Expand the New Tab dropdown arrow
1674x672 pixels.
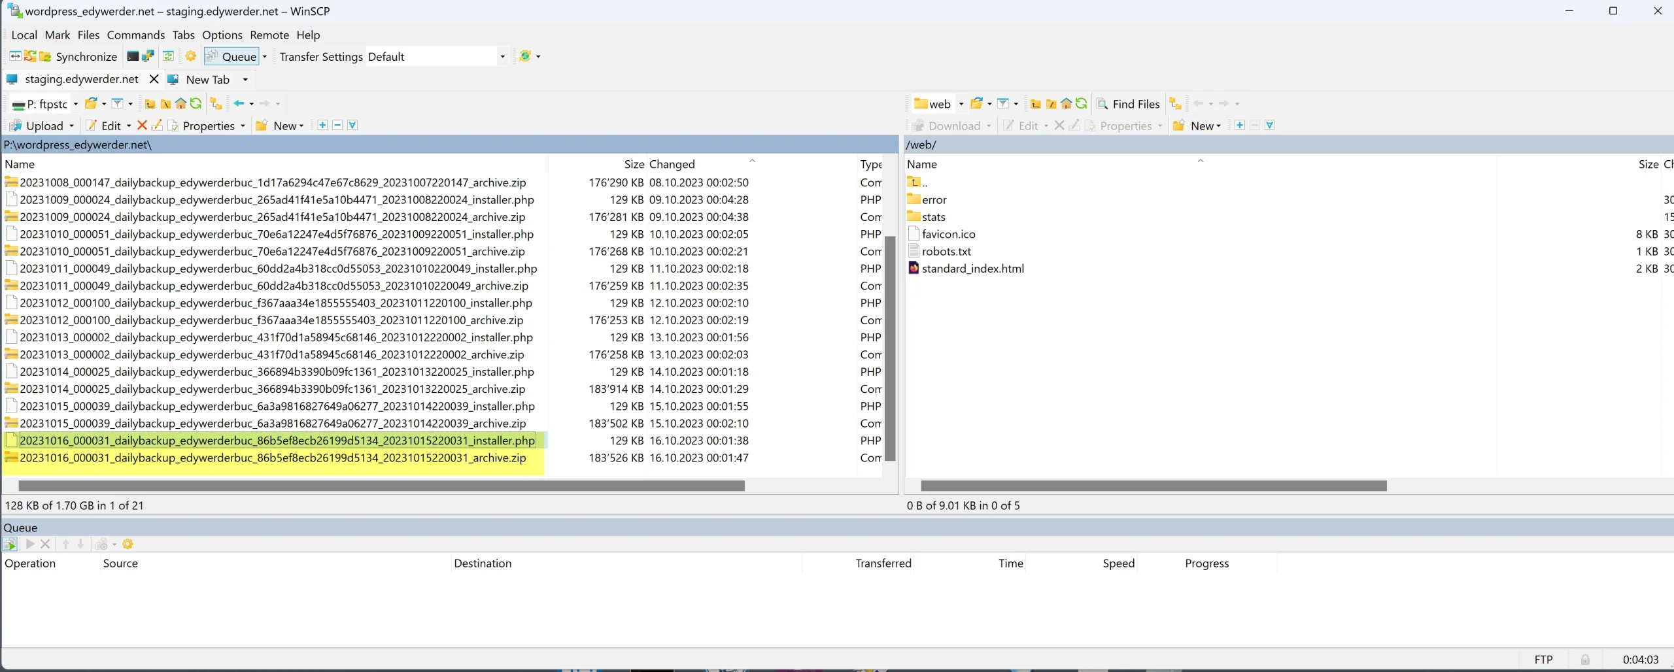(245, 79)
